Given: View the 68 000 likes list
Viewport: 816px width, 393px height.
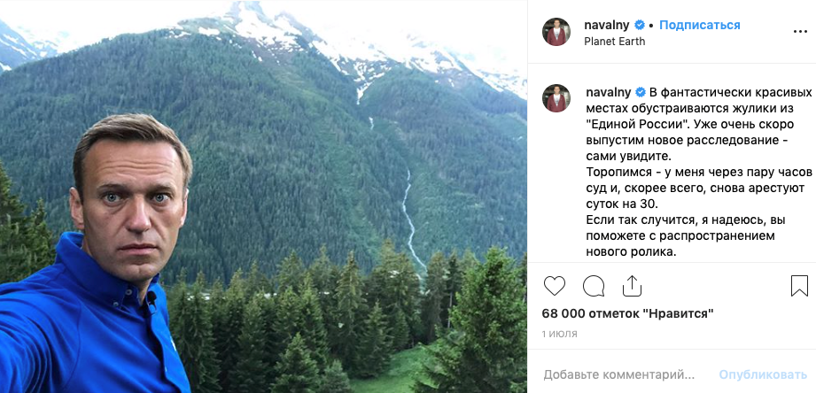Looking at the screenshot, I should click(x=627, y=313).
